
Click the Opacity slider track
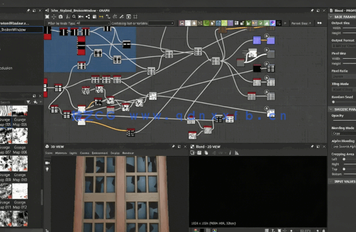[344, 120]
